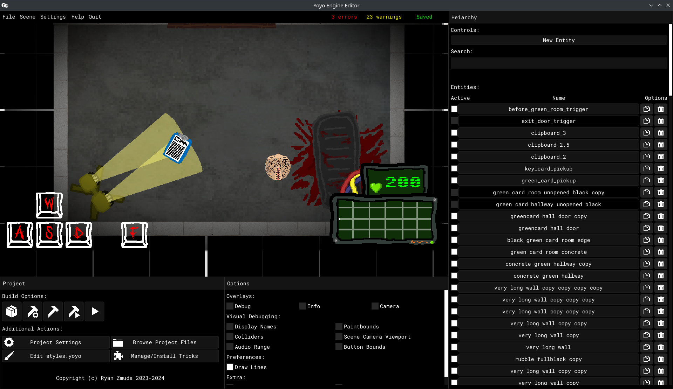Duplicate the greencard hall door entity
The width and height of the screenshot is (673, 389).
[x=647, y=228]
